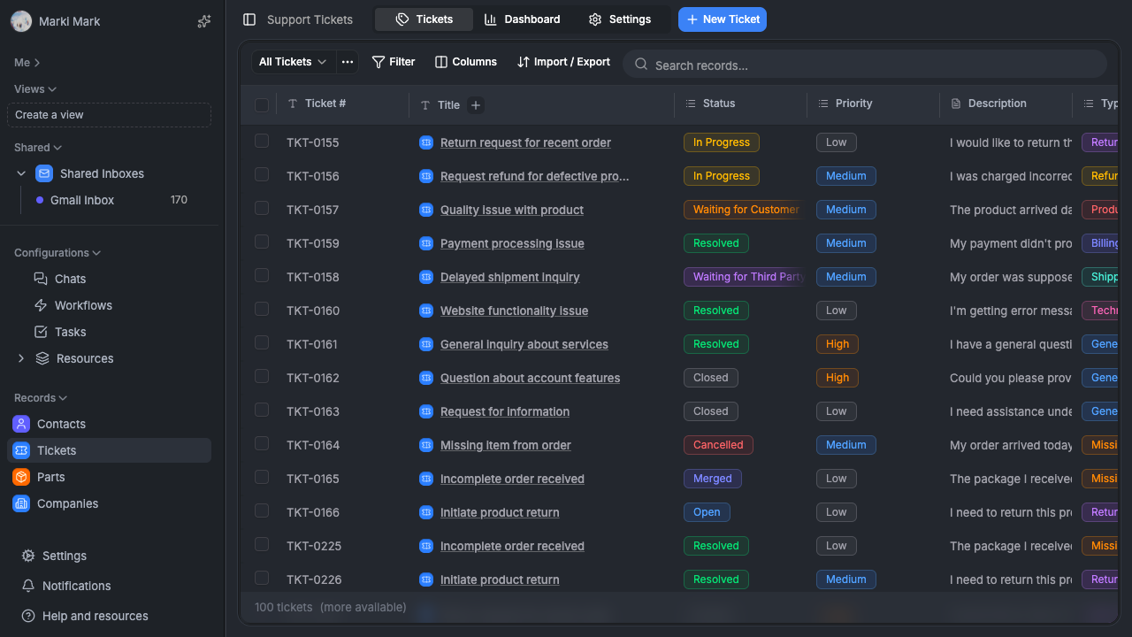
Task: Open the Settings tab at the top
Action: click(x=620, y=19)
